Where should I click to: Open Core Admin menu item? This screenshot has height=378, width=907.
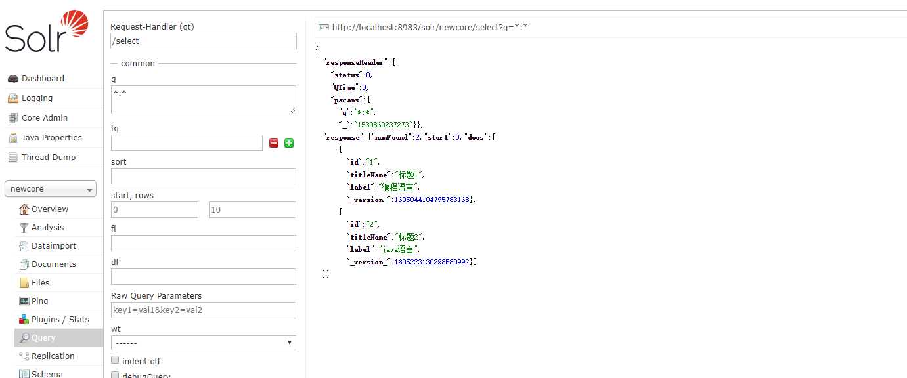tap(45, 118)
